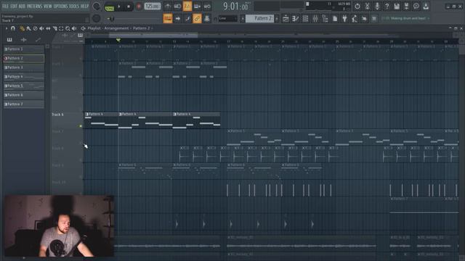The width and height of the screenshot is (465, 261).
Task: Click the floppy disk save icon
Action: [x=397, y=7]
